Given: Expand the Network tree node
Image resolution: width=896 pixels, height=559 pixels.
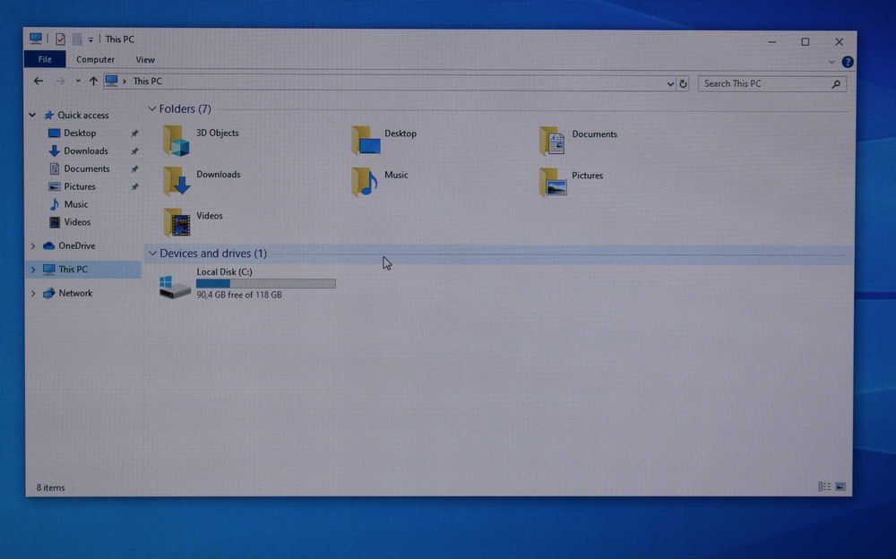Looking at the screenshot, I should click(32, 293).
